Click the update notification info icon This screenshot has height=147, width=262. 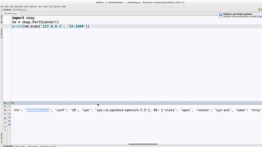tap(221, 15)
